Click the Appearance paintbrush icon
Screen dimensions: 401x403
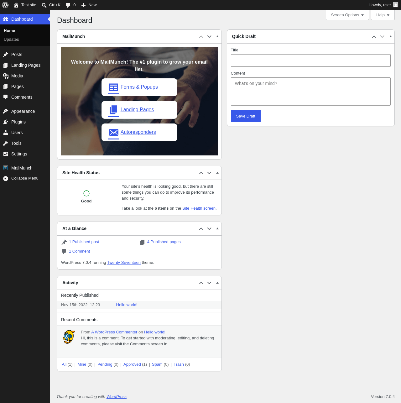point(6,111)
